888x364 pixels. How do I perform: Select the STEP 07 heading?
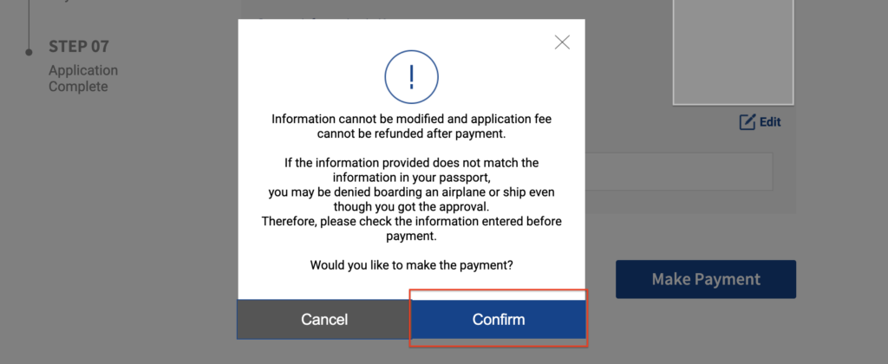[79, 47]
